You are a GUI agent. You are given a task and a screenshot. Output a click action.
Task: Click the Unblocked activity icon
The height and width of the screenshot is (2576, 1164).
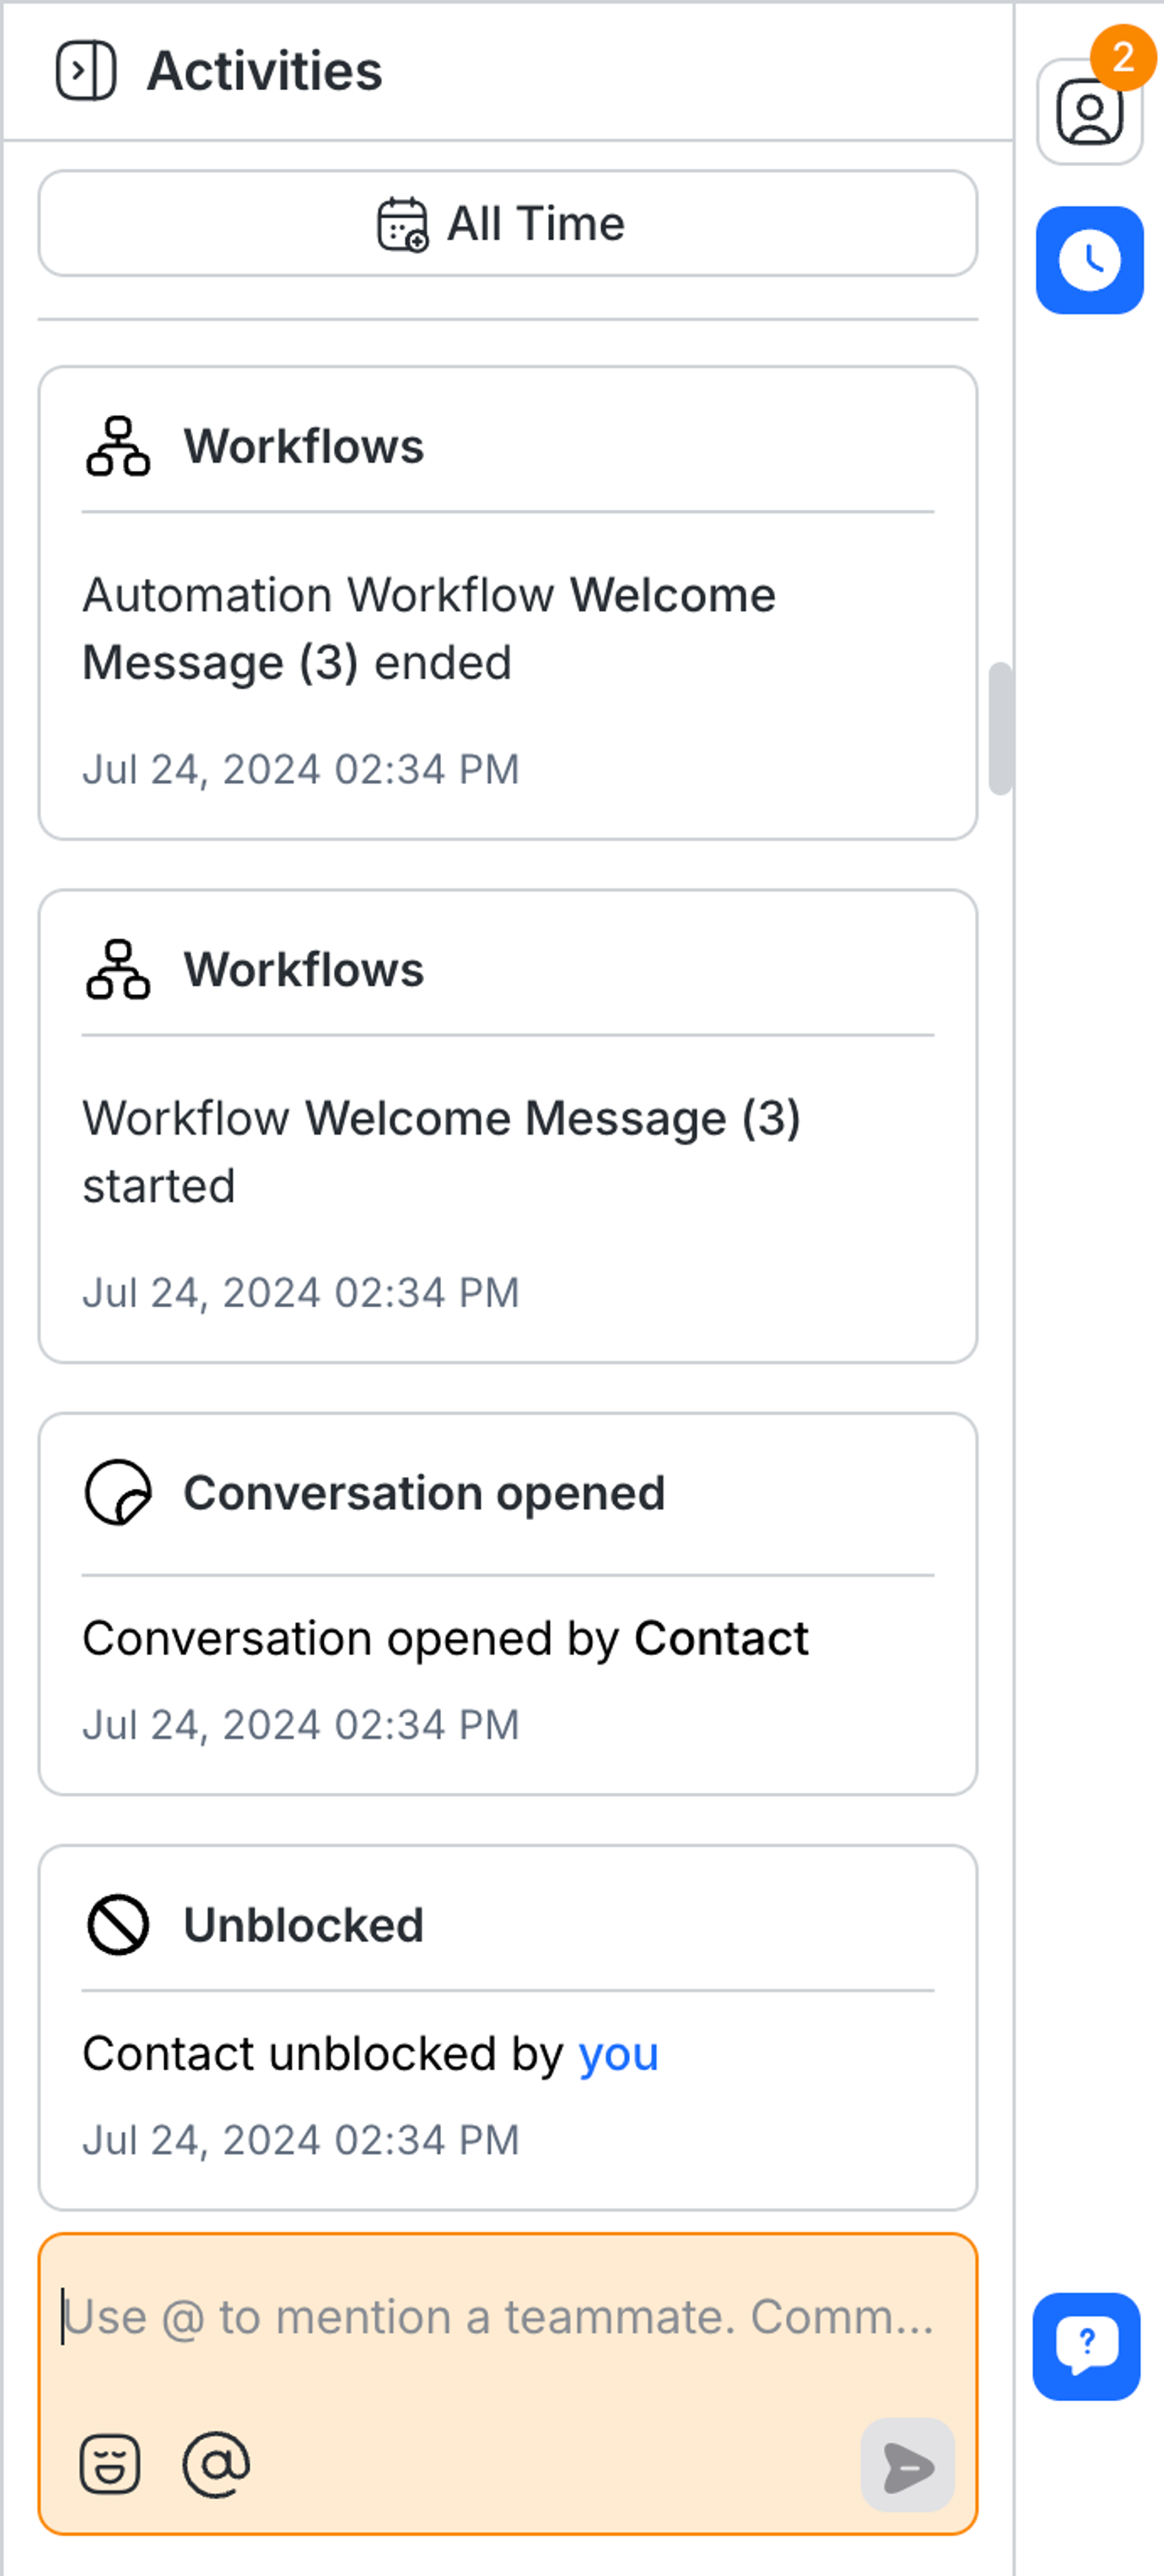[118, 1925]
